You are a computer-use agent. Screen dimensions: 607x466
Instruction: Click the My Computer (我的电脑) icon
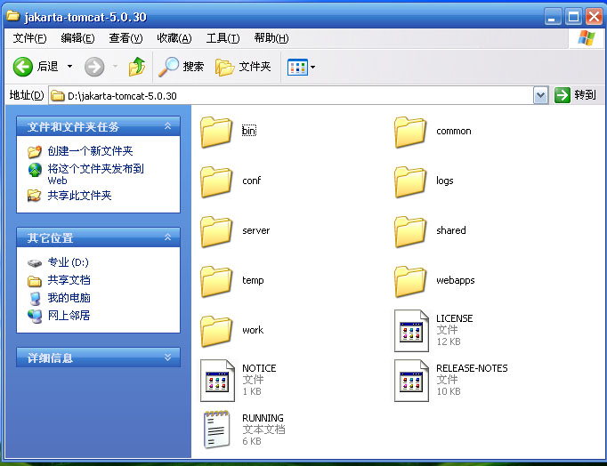pos(35,298)
